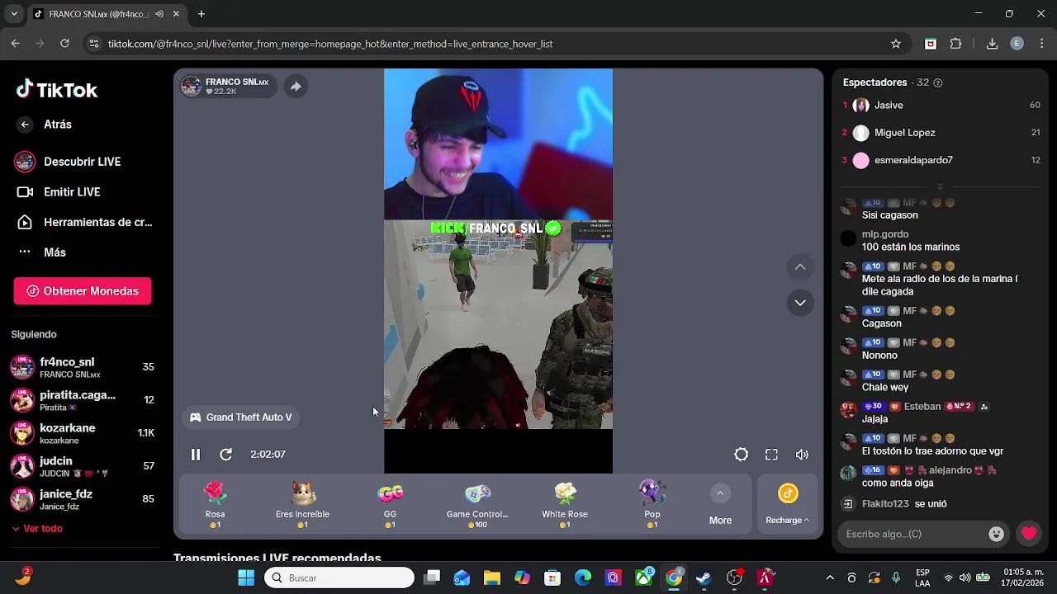This screenshot has width=1057, height=594.
Task: Click the browser back arrow
Action: point(15,44)
